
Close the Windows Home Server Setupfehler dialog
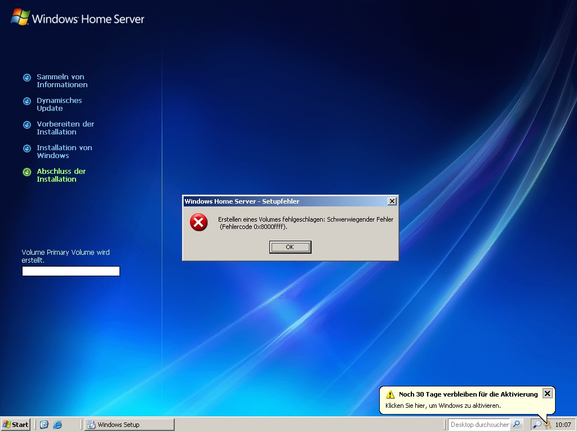tap(392, 201)
